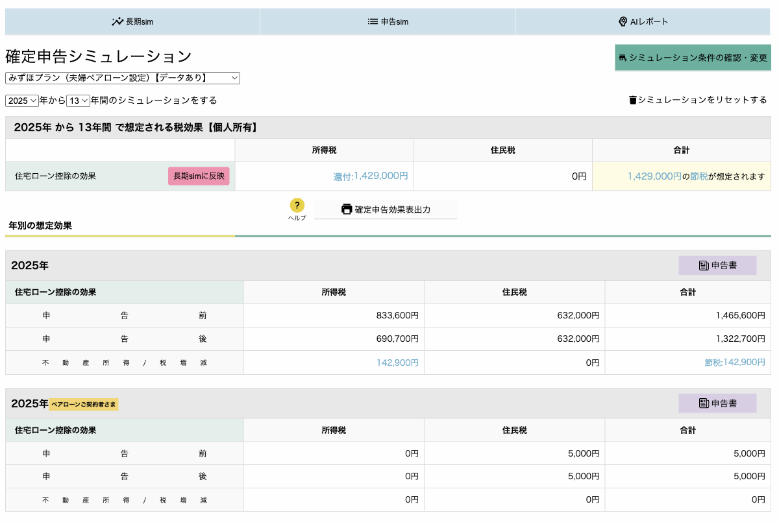The height and width of the screenshot is (524, 779).
Task: Expand the みずほプラン plan dropdown
Action: point(123,78)
